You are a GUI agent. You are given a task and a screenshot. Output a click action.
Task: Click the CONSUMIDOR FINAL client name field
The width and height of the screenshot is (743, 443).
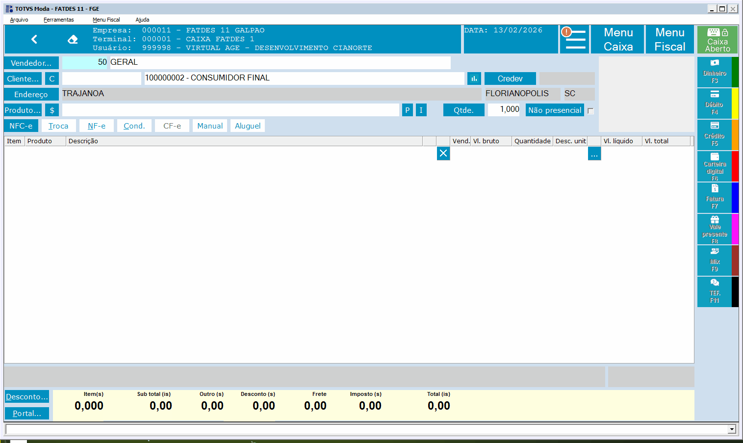pos(304,78)
